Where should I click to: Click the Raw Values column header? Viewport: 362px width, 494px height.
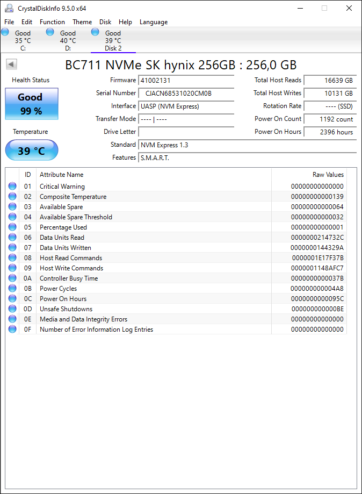click(328, 175)
